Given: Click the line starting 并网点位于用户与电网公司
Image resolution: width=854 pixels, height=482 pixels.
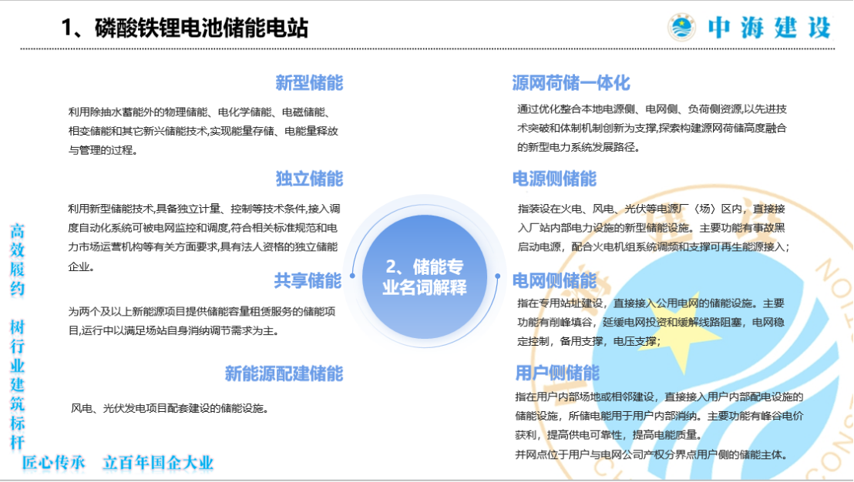Looking at the screenshot, I should 651,454.
